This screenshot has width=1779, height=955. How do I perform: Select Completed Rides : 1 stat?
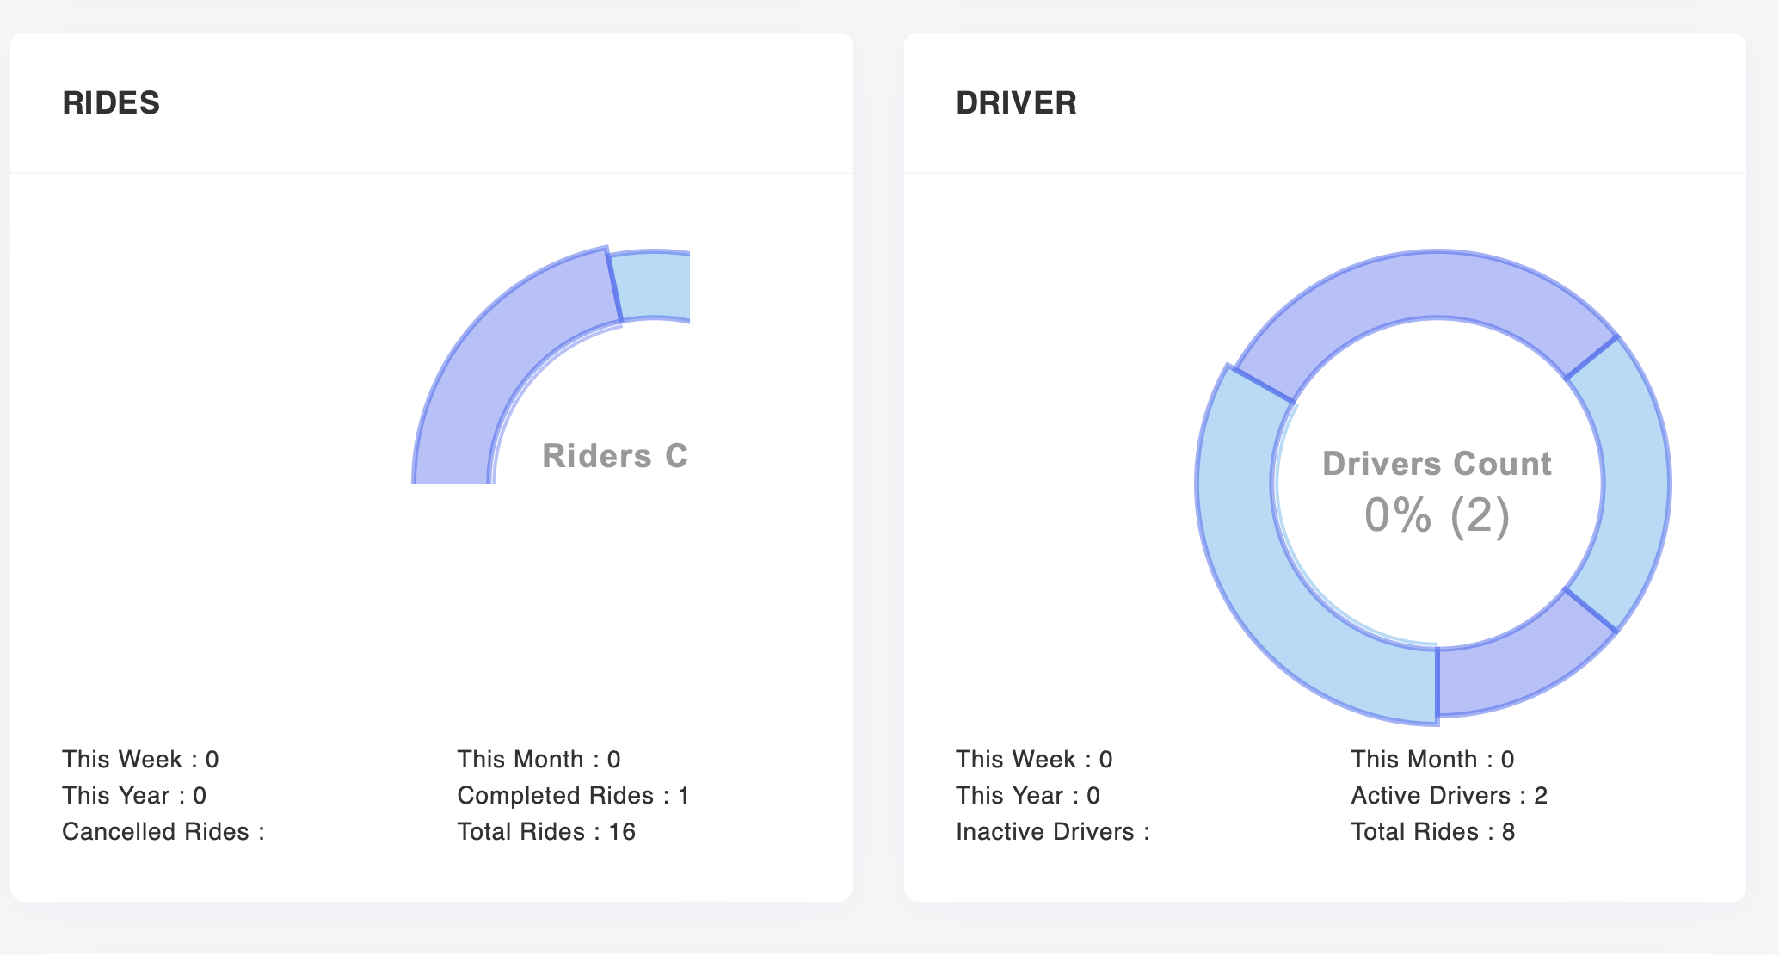573,796
